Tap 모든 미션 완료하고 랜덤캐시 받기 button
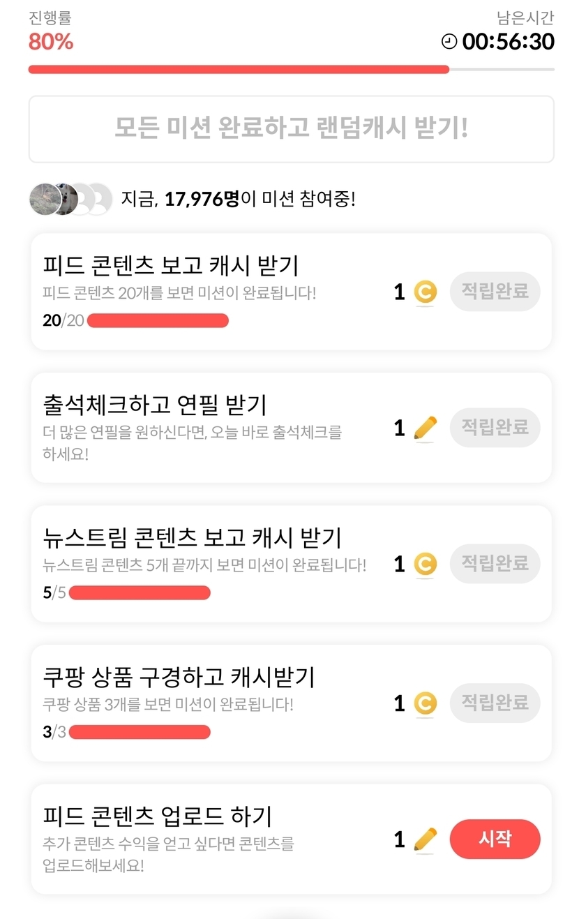Image resolution: width=579 pixels, height=919 pixels. pyautogui.click(x=291, y=128)
